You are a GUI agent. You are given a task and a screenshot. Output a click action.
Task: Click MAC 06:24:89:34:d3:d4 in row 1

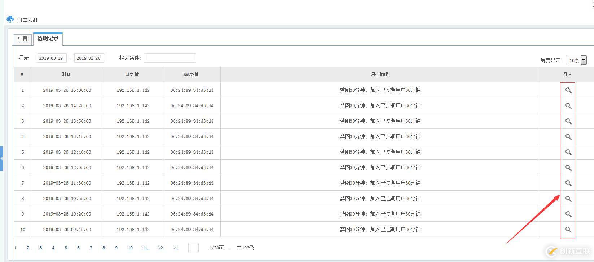(192, 90)
